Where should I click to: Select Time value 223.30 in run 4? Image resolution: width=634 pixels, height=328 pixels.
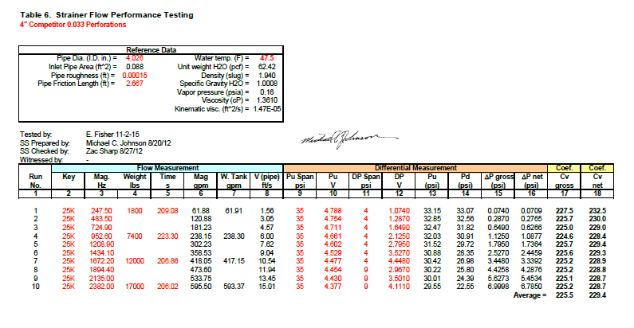coord(167,236)
